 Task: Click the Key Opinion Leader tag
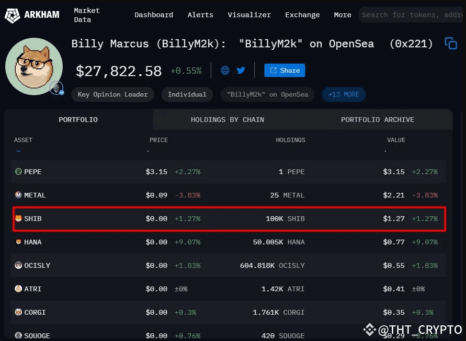click(113, 94)
